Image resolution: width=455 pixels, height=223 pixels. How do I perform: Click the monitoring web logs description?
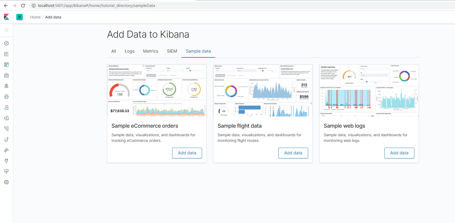365,138
